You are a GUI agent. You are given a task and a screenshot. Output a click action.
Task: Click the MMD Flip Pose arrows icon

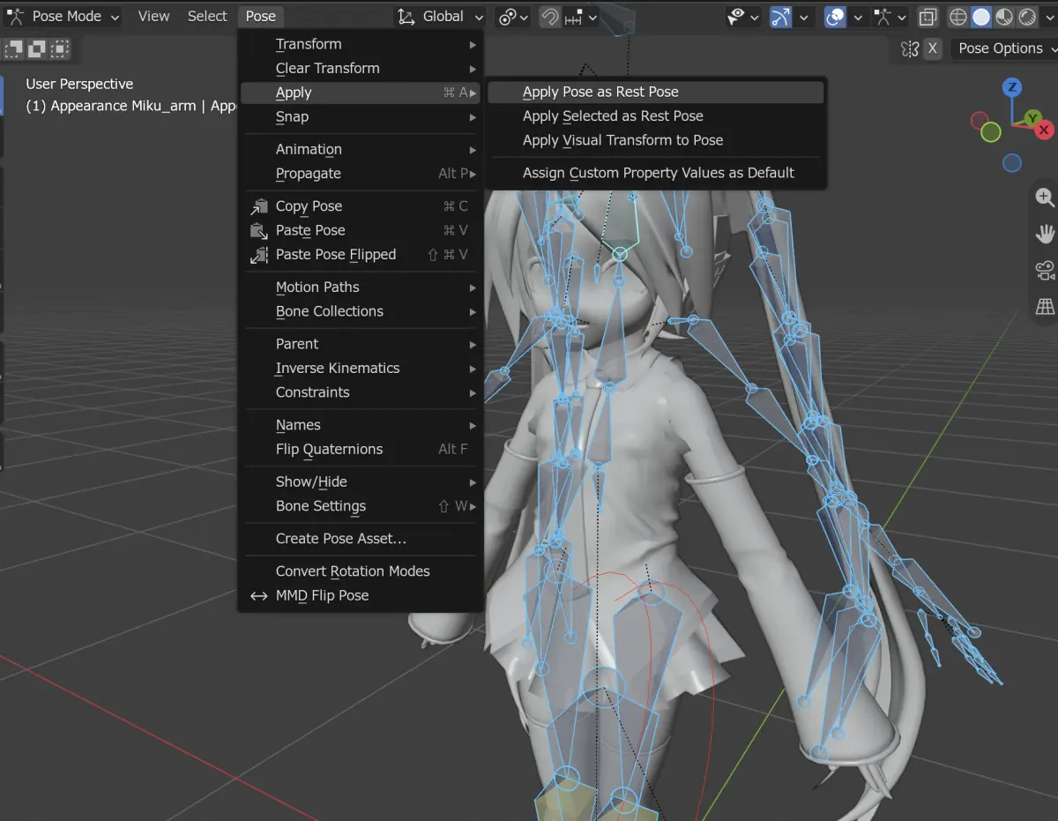coord(258,596)
